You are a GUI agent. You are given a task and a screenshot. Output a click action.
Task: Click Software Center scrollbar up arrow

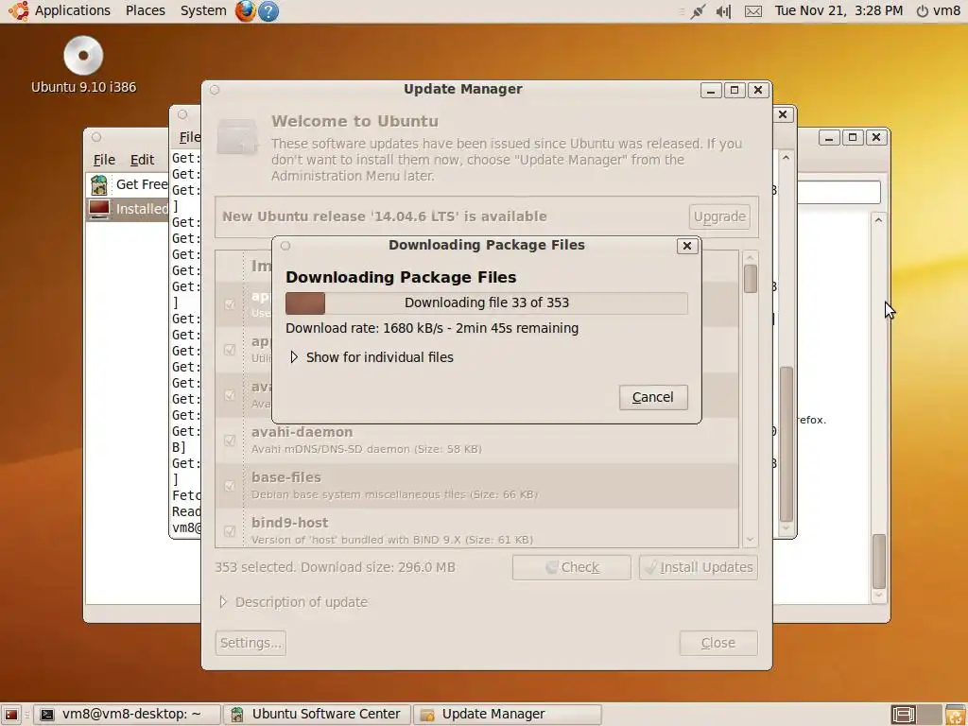click(878, 219)
